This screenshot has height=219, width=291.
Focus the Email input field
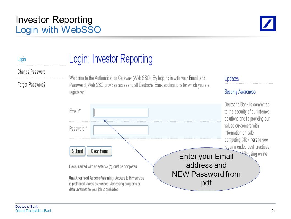(x=121, y=113)
